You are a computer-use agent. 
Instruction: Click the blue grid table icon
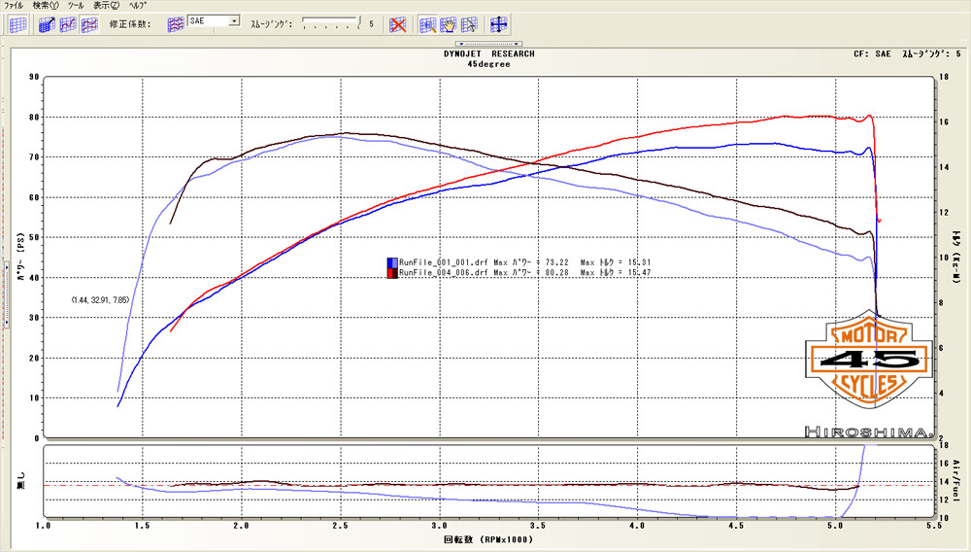tap(17, 24)
